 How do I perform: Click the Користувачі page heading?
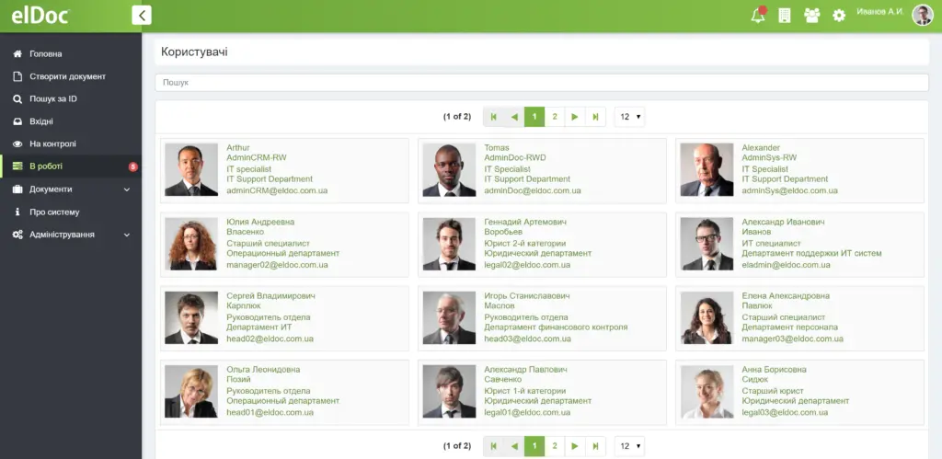[x=194, y=52]
